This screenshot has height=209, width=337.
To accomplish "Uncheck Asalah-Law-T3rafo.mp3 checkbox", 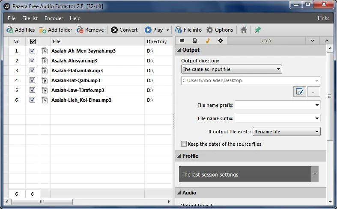I will [x=32, y=90].
